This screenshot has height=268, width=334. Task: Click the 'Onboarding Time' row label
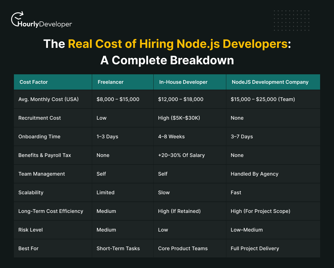point(39,137)
